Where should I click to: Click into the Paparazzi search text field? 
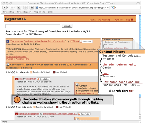(x=33, y=26)
